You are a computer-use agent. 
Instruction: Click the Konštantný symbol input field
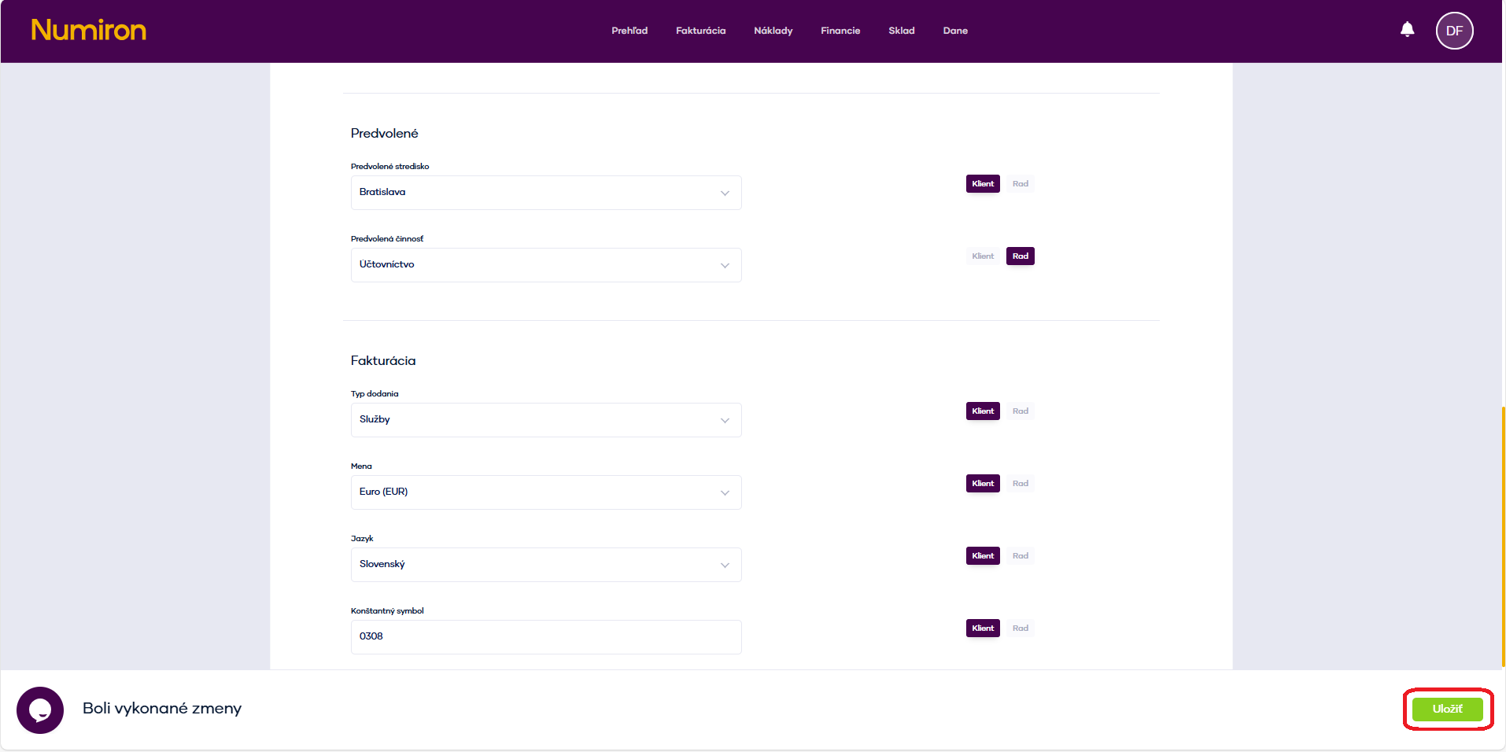coord(545,637)
